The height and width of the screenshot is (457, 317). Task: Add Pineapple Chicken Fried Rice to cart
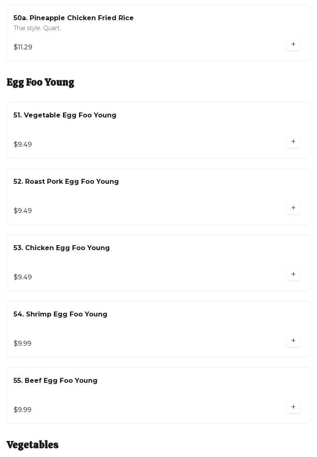[293, 45]
